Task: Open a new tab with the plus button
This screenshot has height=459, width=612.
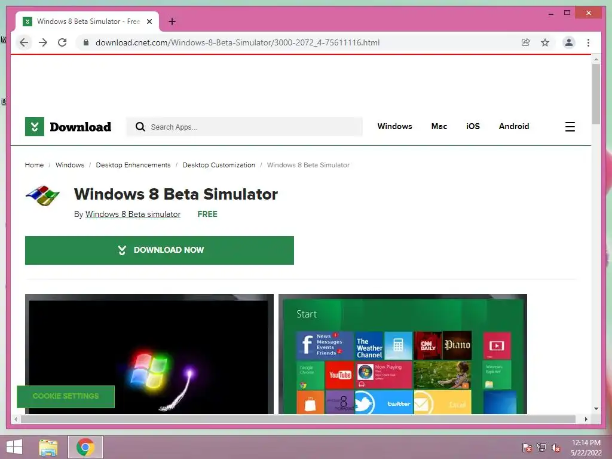Action: tap(172, 22)
